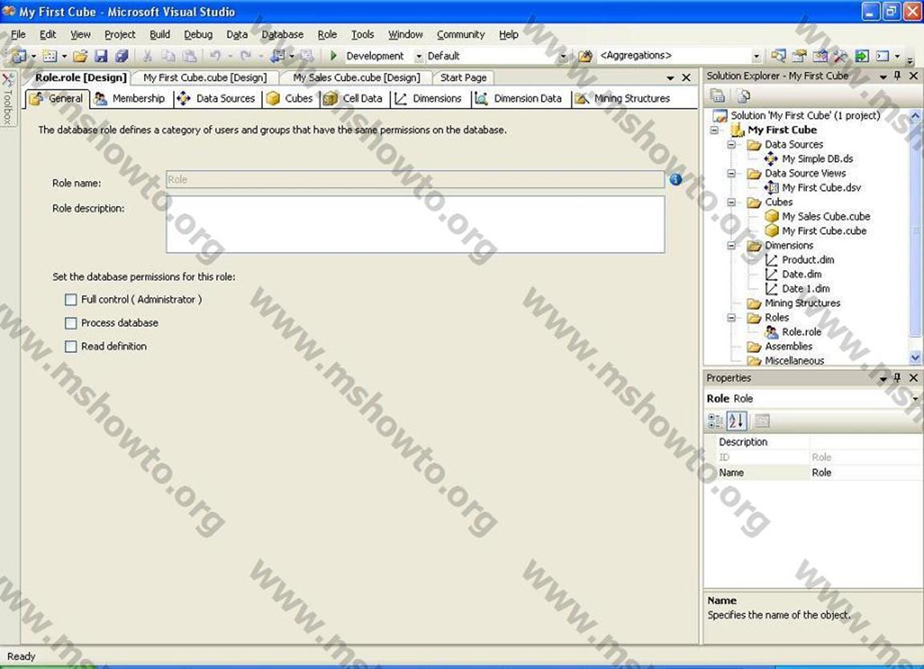924x669 pixels.
Task: Click the Undo arrow icon
Action: coord(216,56)
